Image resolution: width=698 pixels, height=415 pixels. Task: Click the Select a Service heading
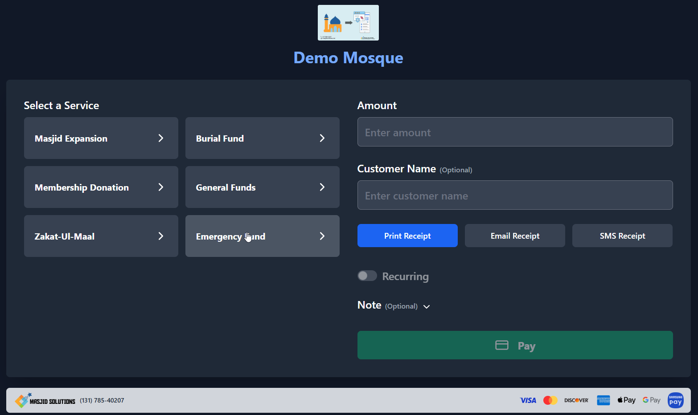click(62, 106)
